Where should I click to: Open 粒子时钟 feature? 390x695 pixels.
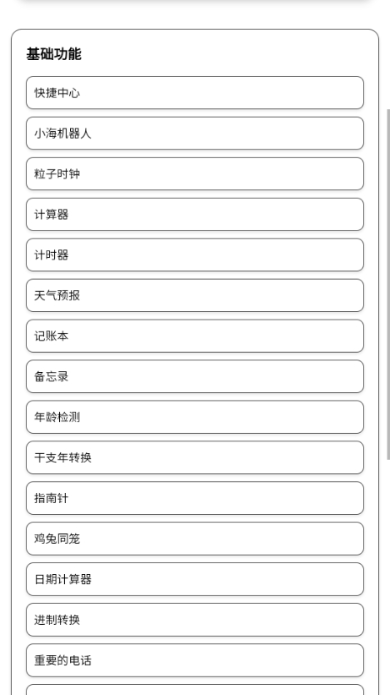click(x=195, y=174)
